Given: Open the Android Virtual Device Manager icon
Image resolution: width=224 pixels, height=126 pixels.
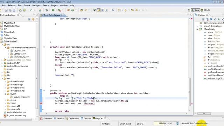Looking at the screenshot, I should (24, 10).
